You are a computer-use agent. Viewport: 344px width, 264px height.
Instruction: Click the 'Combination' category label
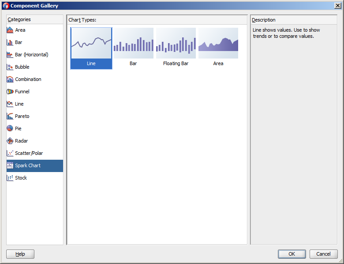pos(28,79)
